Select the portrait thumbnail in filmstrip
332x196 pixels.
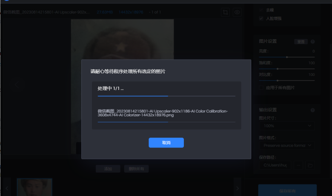point(34,187)
